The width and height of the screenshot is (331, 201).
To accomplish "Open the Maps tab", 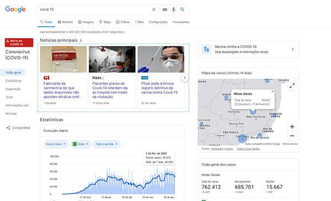I will [x=105, y=22].
